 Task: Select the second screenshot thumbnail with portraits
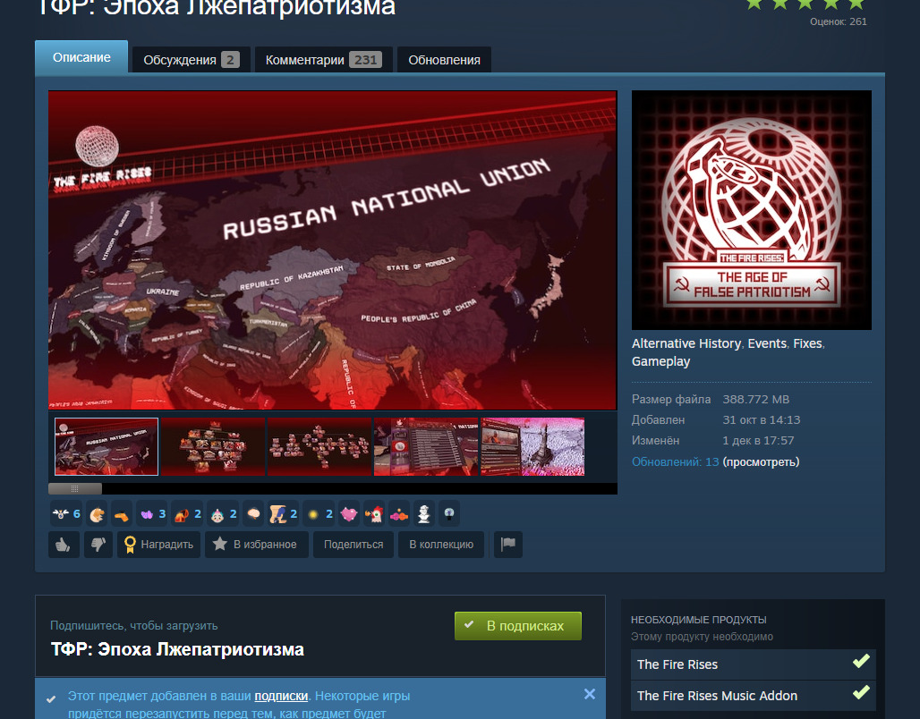[x=212, y=446]
